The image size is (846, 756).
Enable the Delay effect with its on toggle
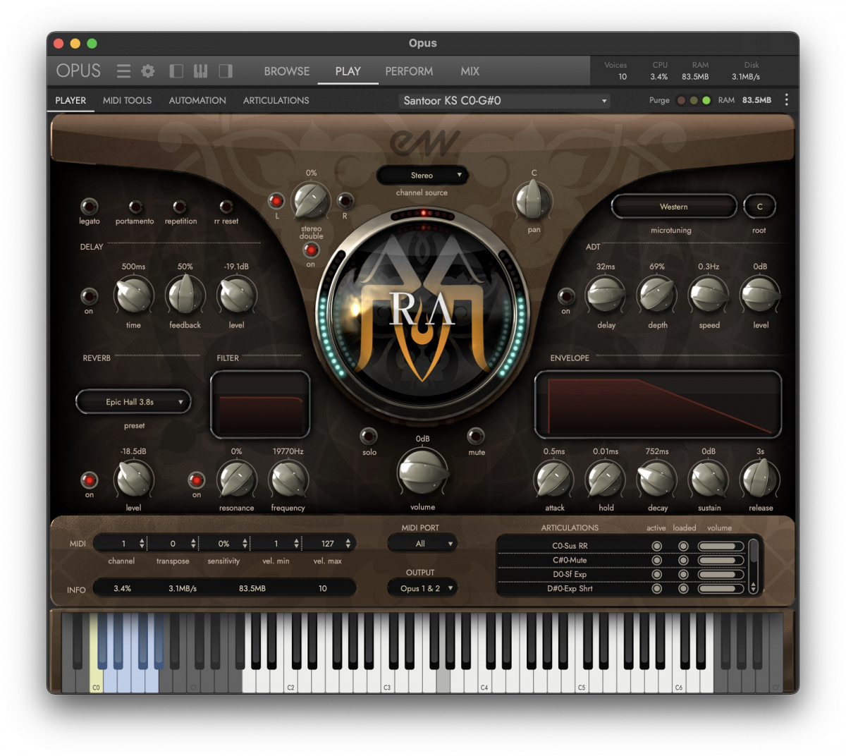(x=89, y=297)
